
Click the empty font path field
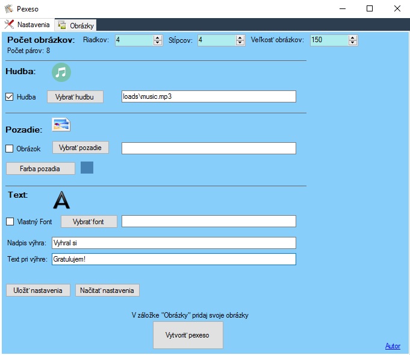click(x=209, y=221)
